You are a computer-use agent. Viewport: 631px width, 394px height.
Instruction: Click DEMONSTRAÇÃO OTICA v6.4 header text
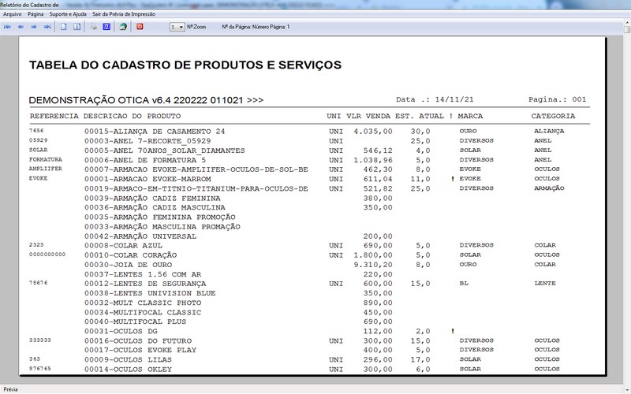coord(146,100)
